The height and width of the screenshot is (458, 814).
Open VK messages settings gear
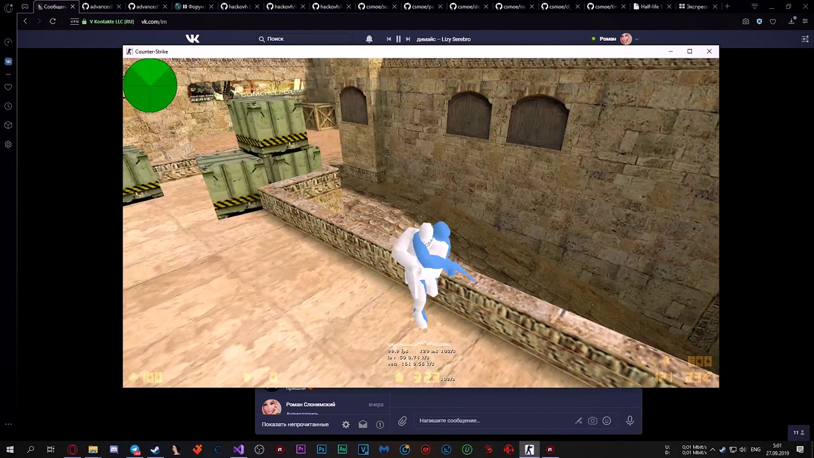point(346,424)
